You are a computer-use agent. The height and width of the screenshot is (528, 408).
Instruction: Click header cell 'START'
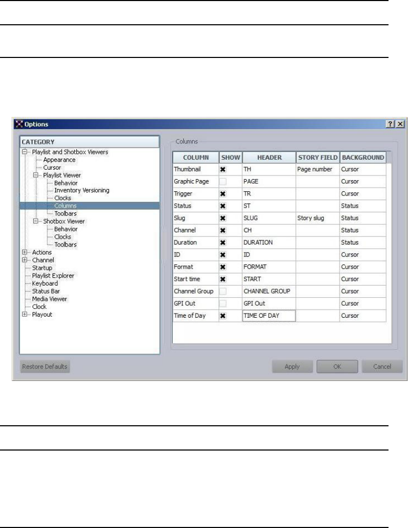click(x=268, y=279)
